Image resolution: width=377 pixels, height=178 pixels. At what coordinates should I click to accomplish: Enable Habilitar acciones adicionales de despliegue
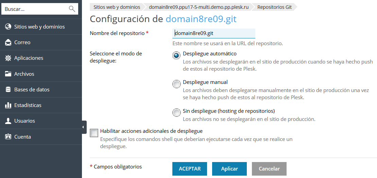(94, 133)
